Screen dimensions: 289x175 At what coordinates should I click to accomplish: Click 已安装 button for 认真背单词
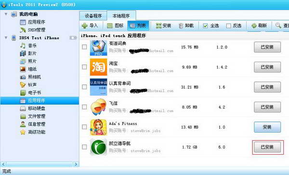click(x=267, y=87)
